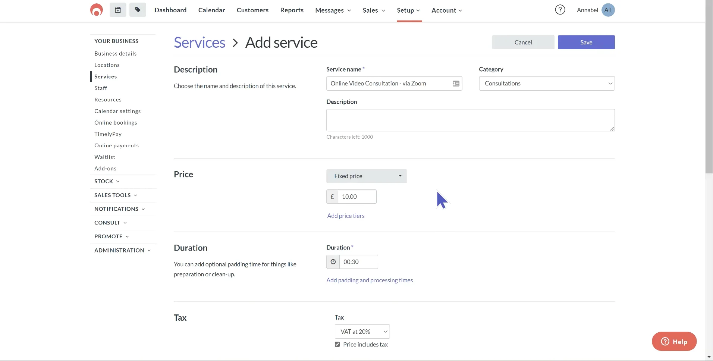
Task: Open Waitlist in sidebar
Action: [105, 157]
